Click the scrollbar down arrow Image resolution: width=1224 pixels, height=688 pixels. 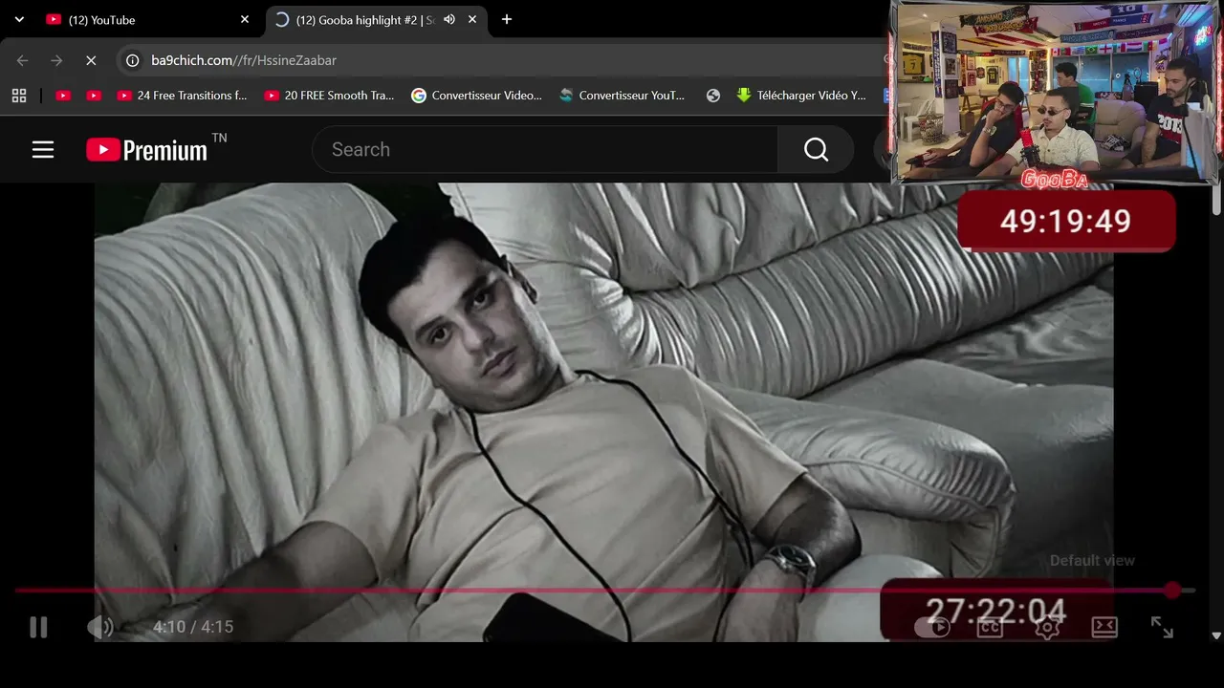pyautogui.click(x=1216, y=634)
